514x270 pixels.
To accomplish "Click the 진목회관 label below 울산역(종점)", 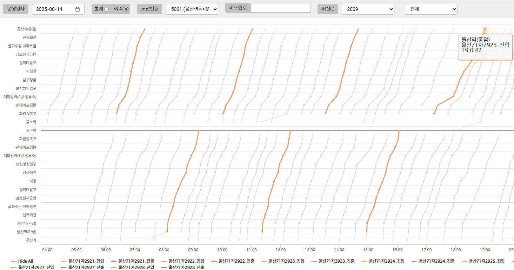I will (x=29, y=38).
